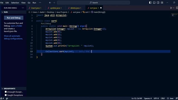The height and width of the screenshot is (100, 178).
Task: Click the Collections.sort(myList) code line
Action: (x=60, y=51)
